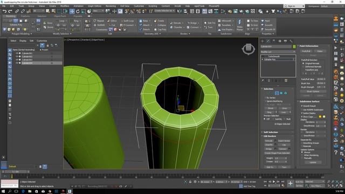This screenshot has width=345, height=194.
Task: Click the Make Planar ribbon icon
Action: point(239,25)
